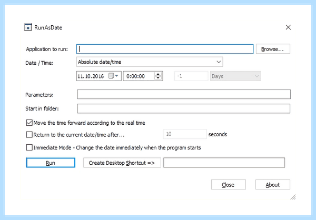Enable Return to the current date/time after checkbox
316x220 pixels.
click(x=29, y=135)
